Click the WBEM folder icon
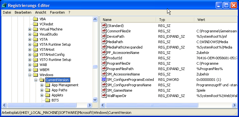The height and width of the screenshot is (117, 239). pyautogui.click(x=36, y=70)
